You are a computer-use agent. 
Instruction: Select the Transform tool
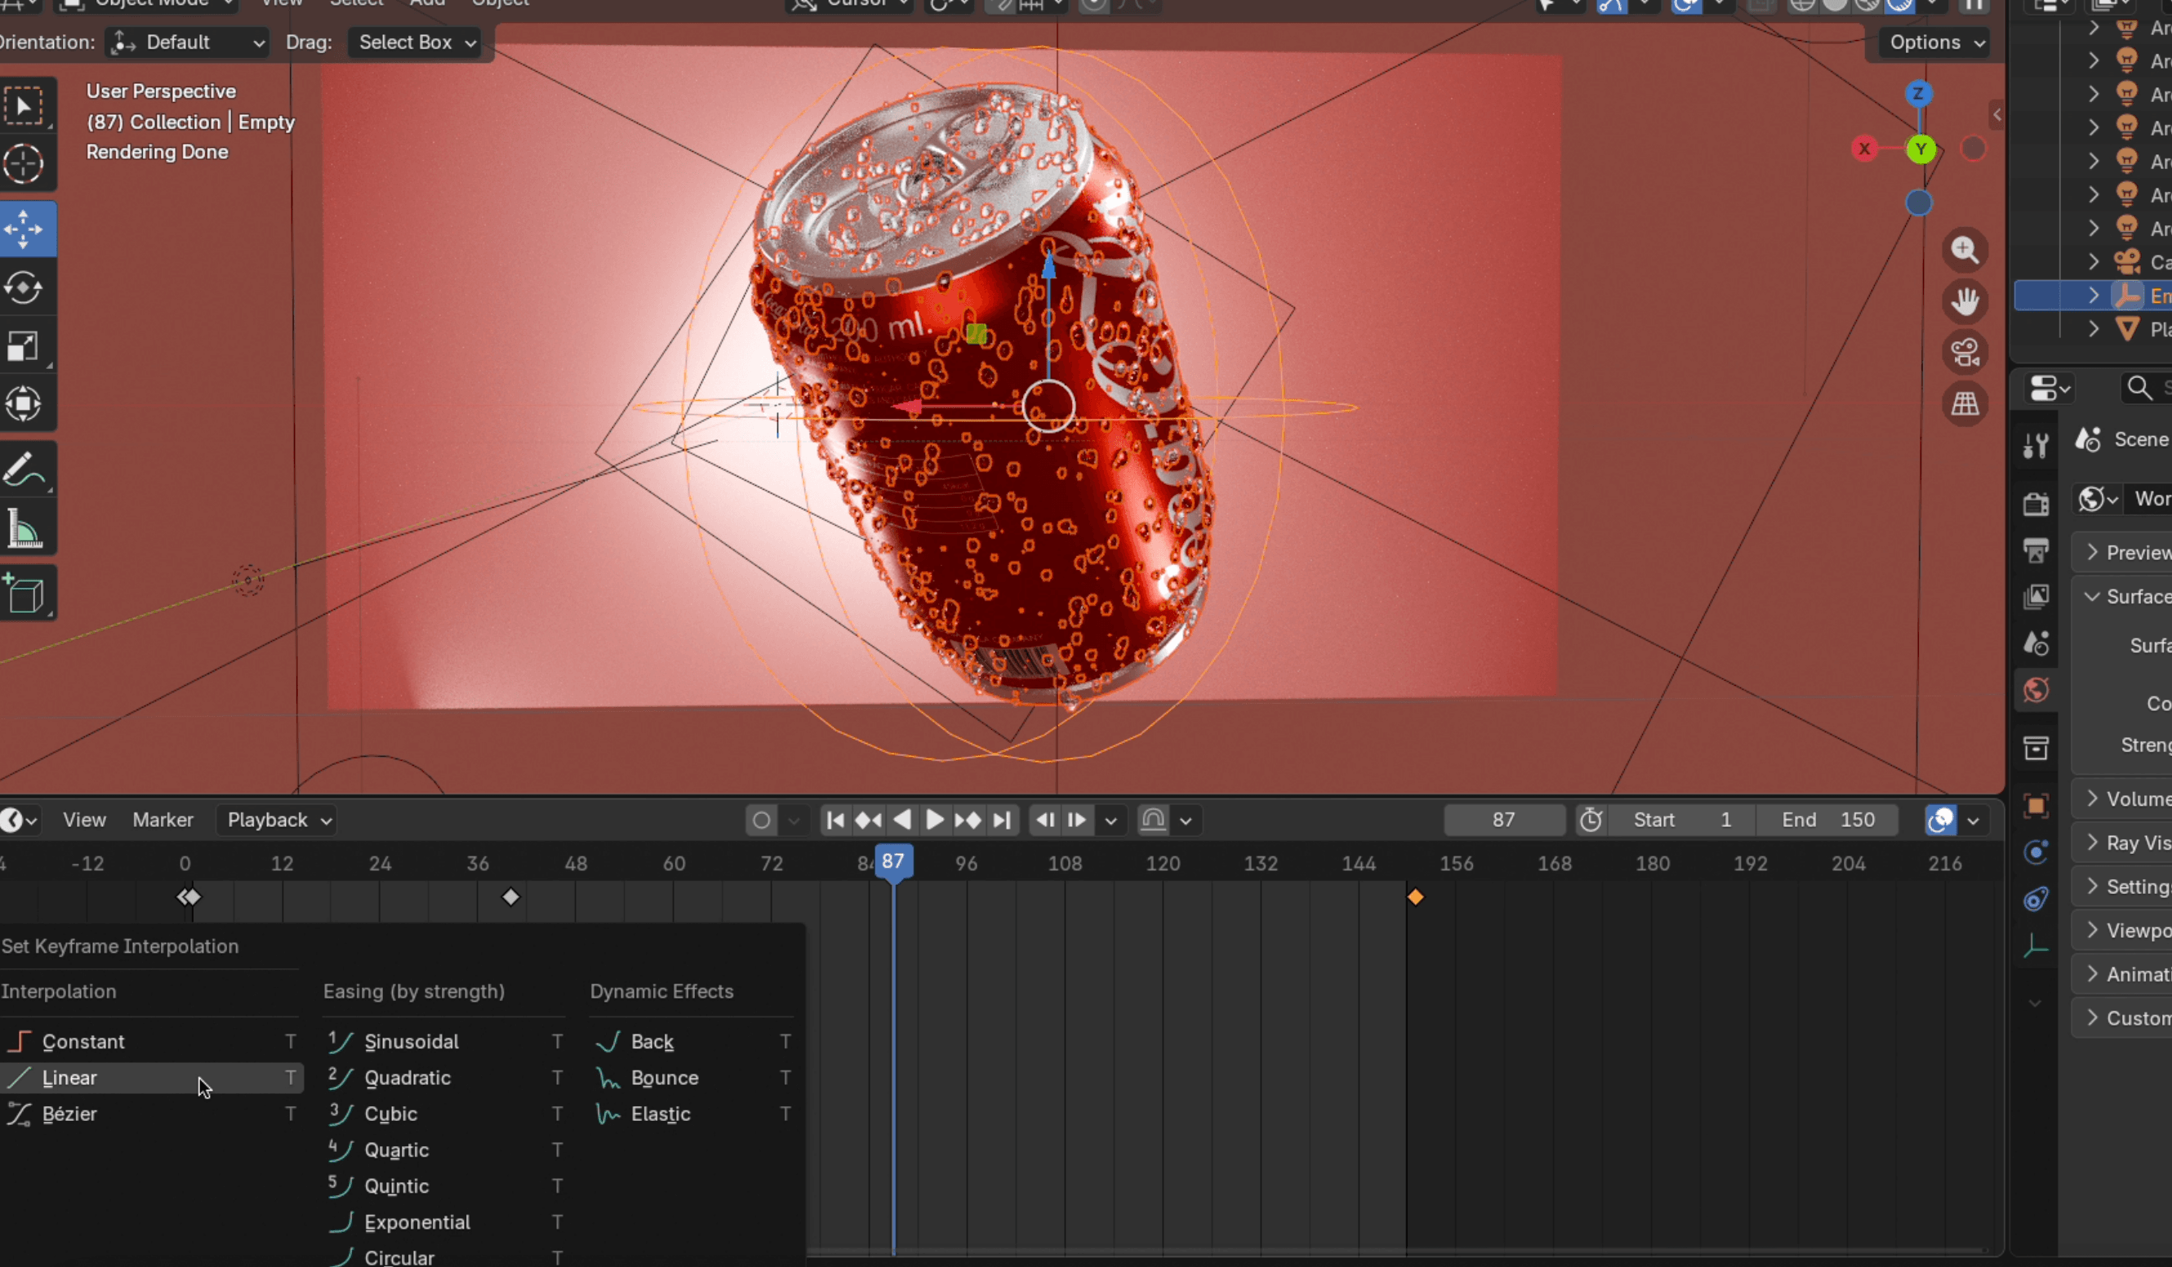[24, 404]
